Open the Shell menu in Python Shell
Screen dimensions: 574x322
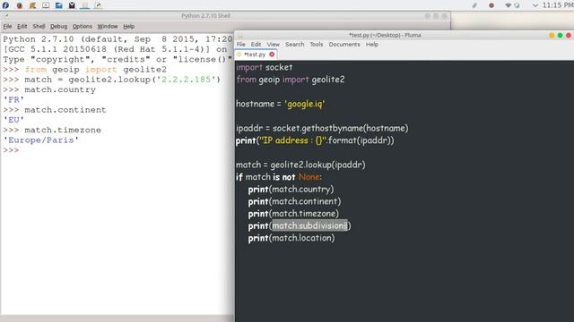(x=39, y=26)
